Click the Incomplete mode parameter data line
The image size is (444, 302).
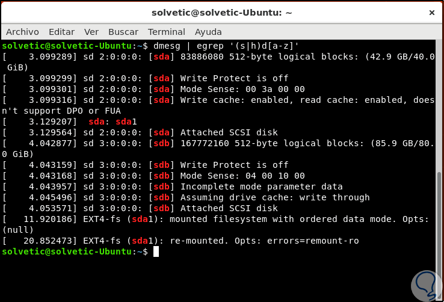(x=173, y=186)
